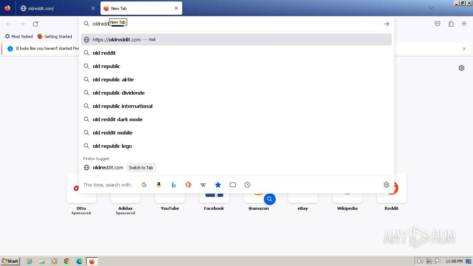Select the New Tab tab
The width and height of the screenshot is (473, 266).
click(142, 8)
